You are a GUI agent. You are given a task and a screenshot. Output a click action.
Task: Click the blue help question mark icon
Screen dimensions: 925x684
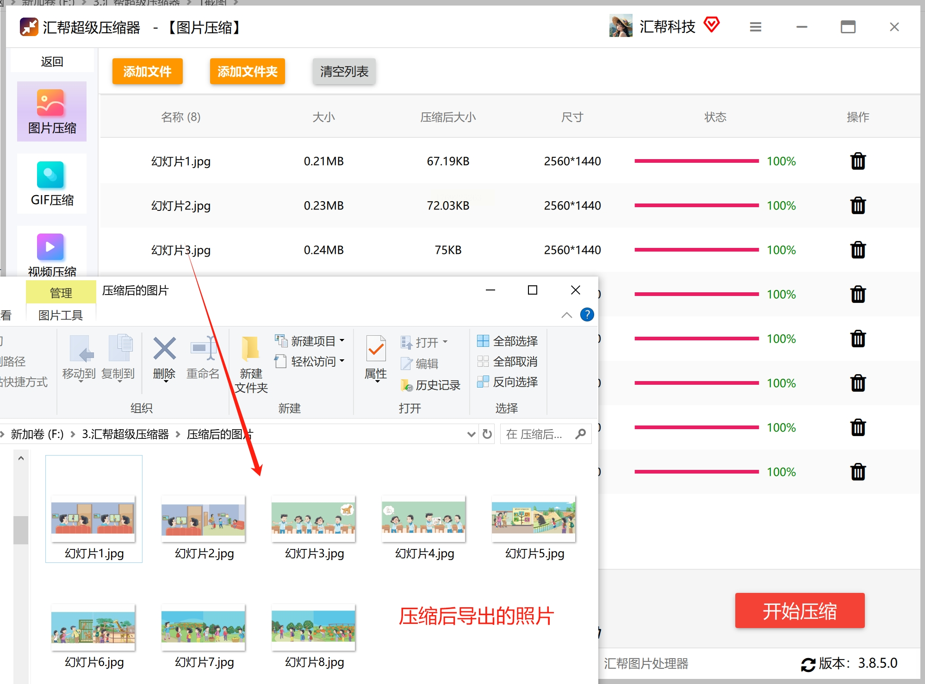(x=587, y=315)
